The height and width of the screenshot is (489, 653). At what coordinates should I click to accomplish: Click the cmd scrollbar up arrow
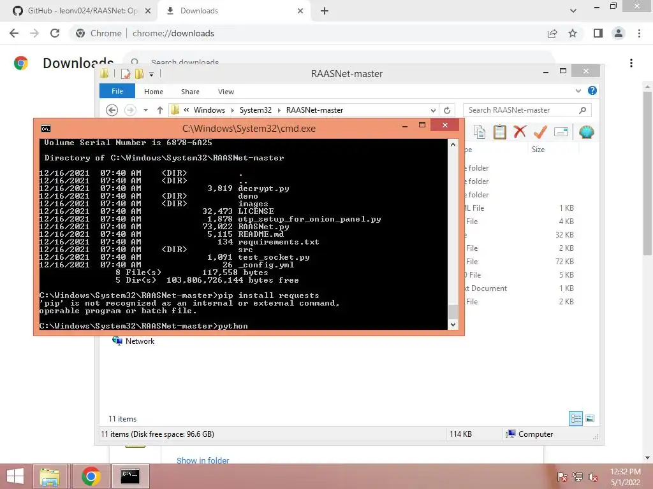click(453, 145)
